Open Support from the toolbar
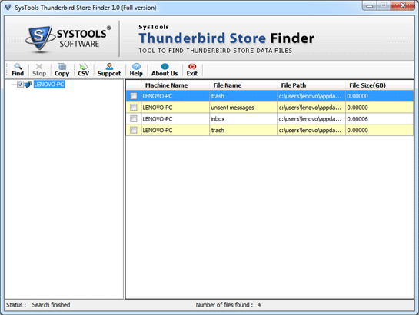Screen dimensions: 419x315 [109, 70]
